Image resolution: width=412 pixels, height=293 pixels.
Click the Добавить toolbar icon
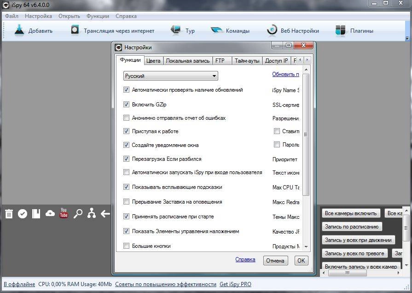point(19,30)
